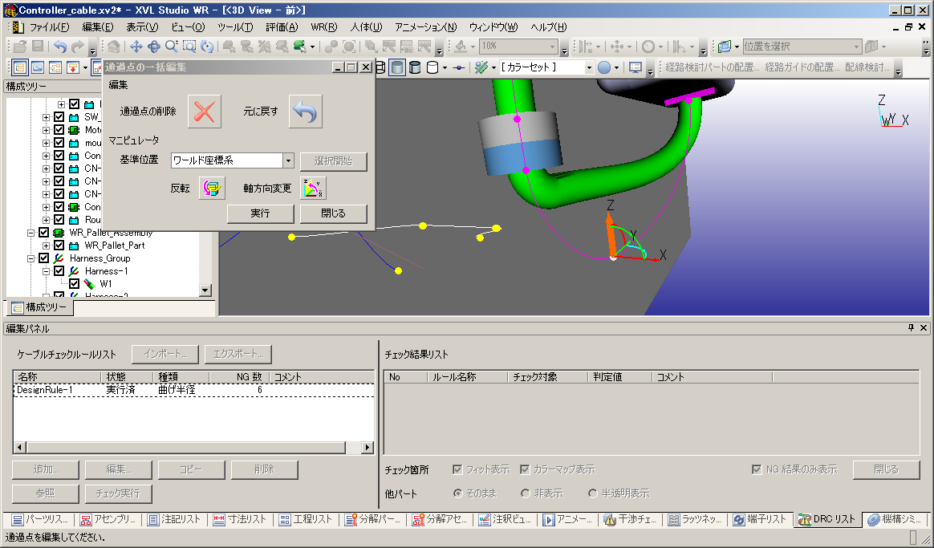Click the red X delete waypoint button
The height and width of the screenshot is (548, 934).
coord(205,112)
